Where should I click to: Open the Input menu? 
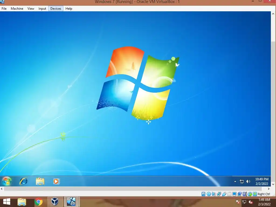[42, 8]
